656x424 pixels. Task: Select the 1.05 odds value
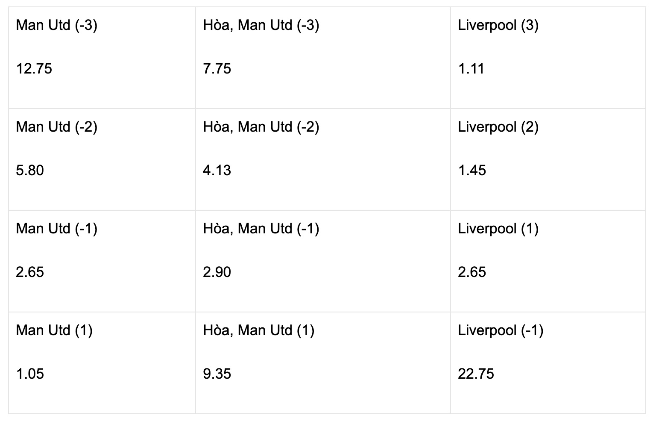pos(30,374)
